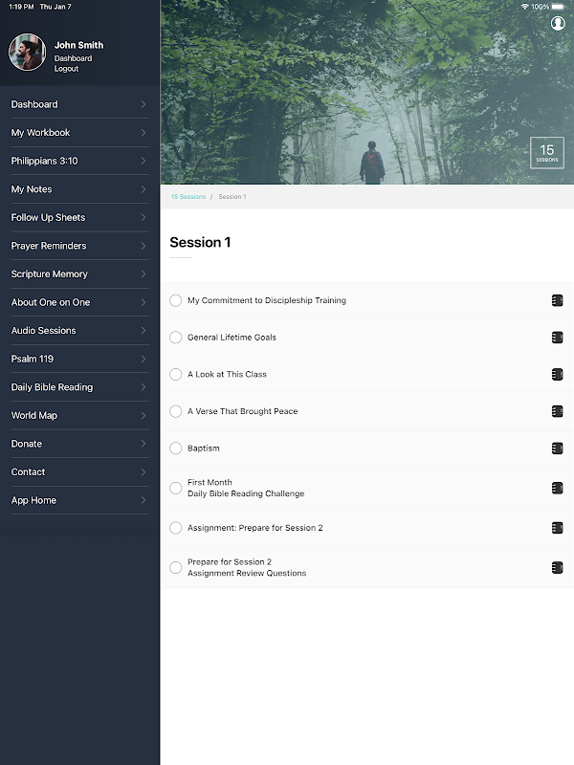Expand the Daily Bible Reading chevron

[x=143, y=387]
